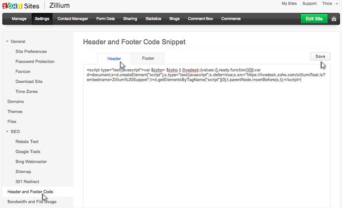
Task: Open Google Tools under SEO
Action: click(28, 152)
